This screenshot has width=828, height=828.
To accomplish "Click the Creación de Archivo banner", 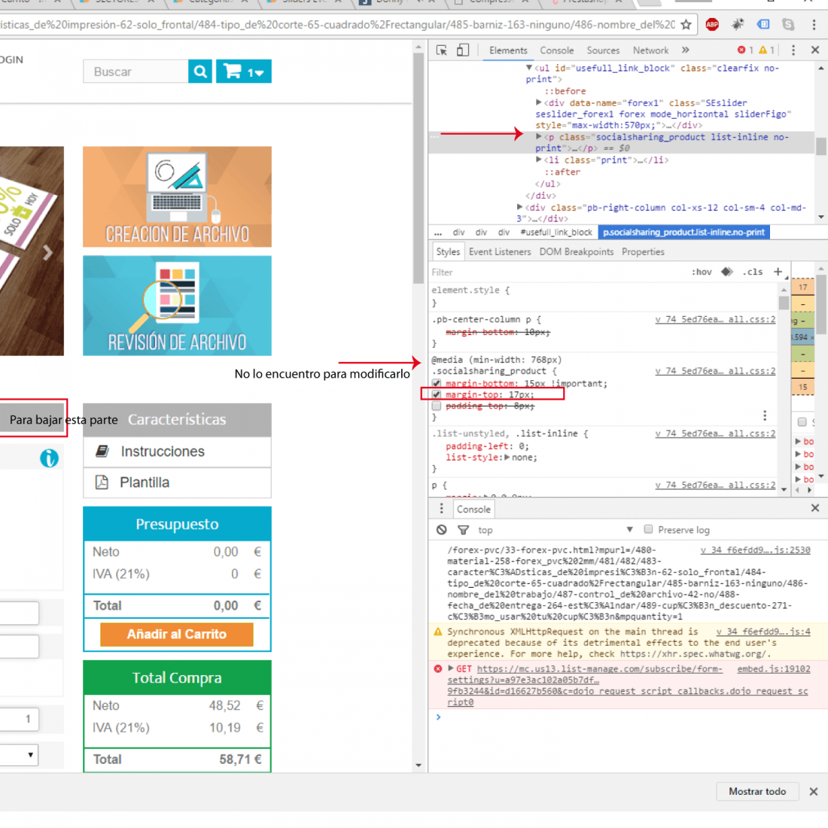I will pos(177,196).
